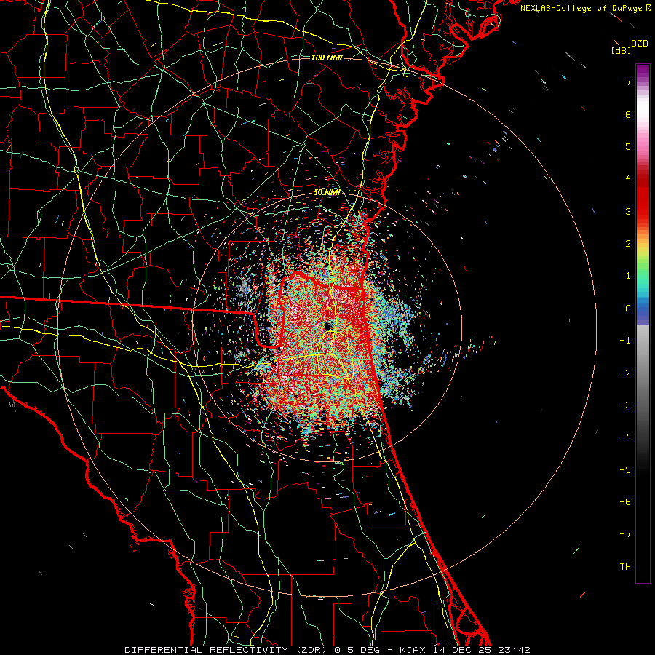The width and height of the screenshot is (655, 655).
Task: Click the -5 value on the scale
Action: point(625,470)
